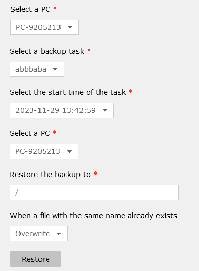Click the arrow beside the 13:42:59 timestamp
The image size is (199, 271).
tap(105, 110)
